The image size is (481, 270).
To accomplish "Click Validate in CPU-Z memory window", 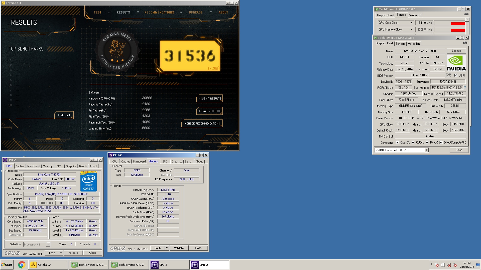I will 179,248.
